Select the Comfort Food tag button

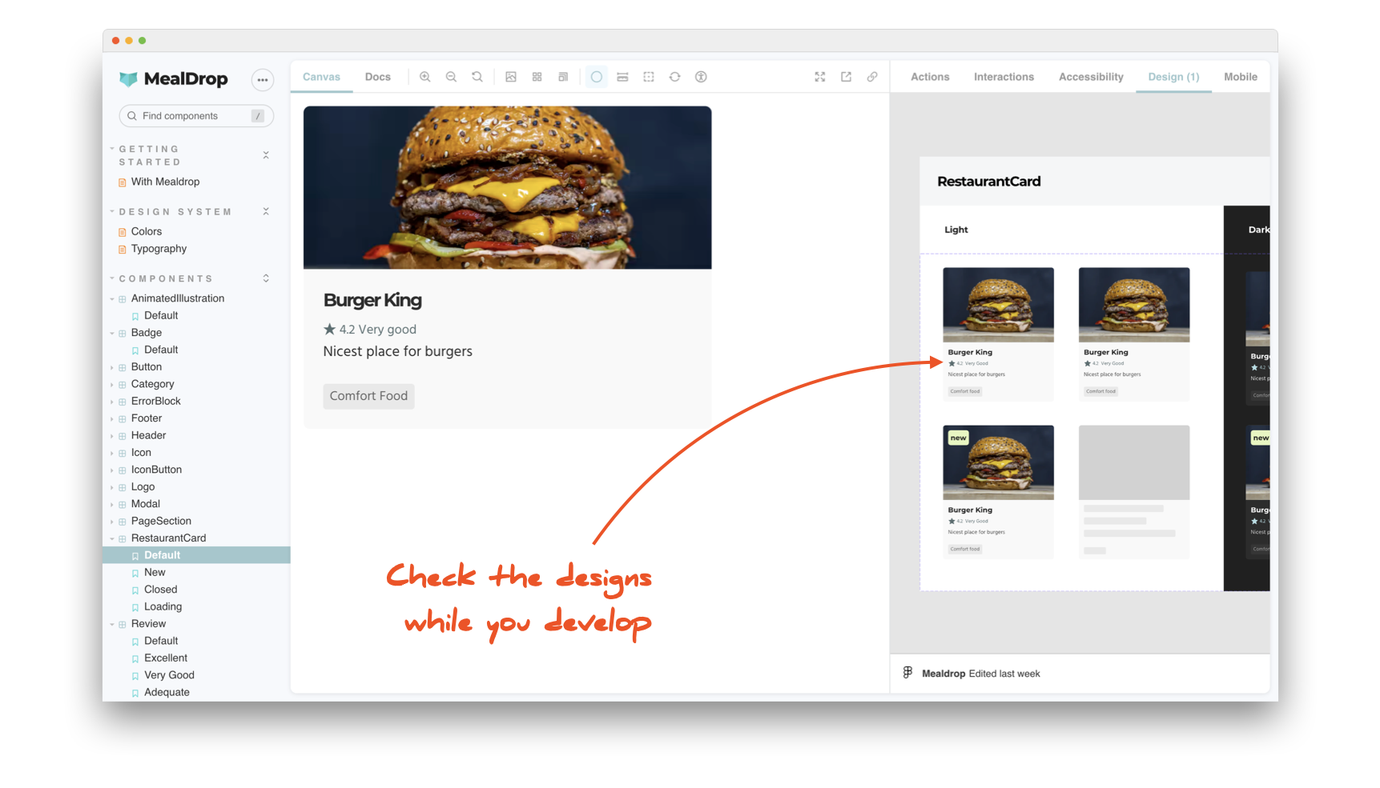coord(368,395)
